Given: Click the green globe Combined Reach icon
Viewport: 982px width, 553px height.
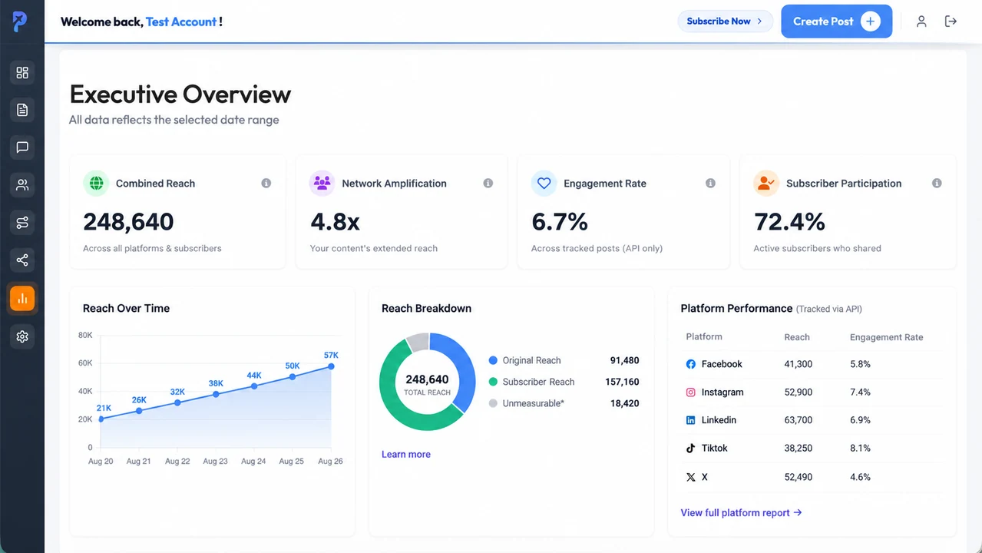Looking at the screenshot, I should [x=96, y=184].
